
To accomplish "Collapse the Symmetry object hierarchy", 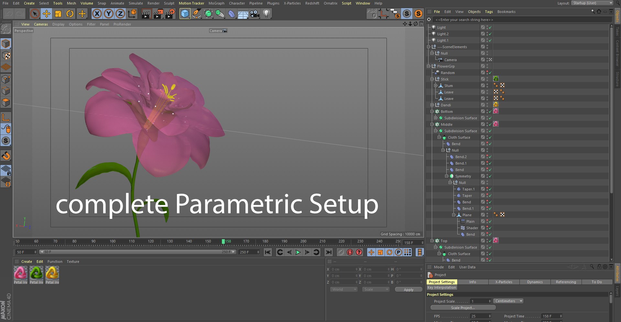I will coord(447,176).
